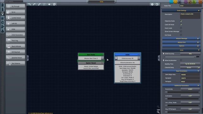Select the circular target category in sidebar
Image resolution: width=203 pixels, height=114 pixels.
pyautogui.click(x=3, y=22)
